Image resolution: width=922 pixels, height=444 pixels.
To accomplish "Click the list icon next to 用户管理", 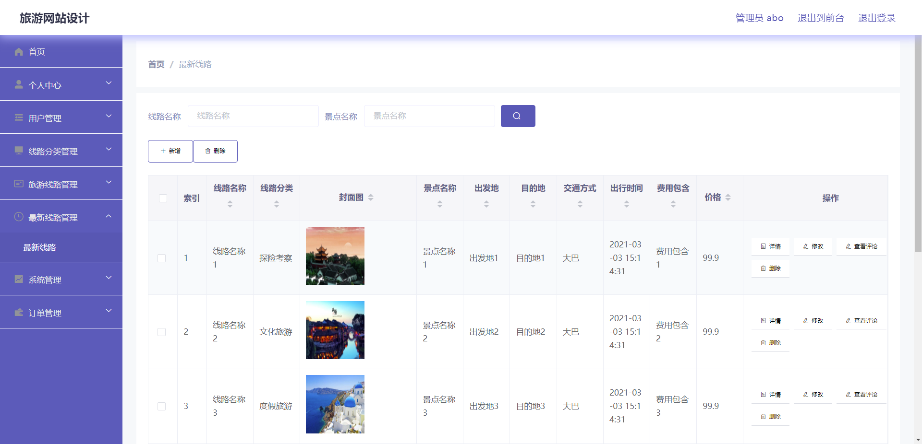I will tap(19, 117).
